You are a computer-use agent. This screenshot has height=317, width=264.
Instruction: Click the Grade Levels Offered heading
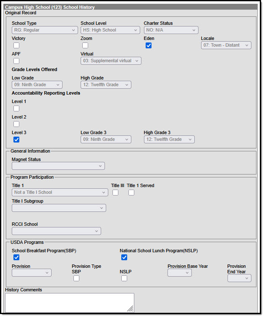(34, 69)
